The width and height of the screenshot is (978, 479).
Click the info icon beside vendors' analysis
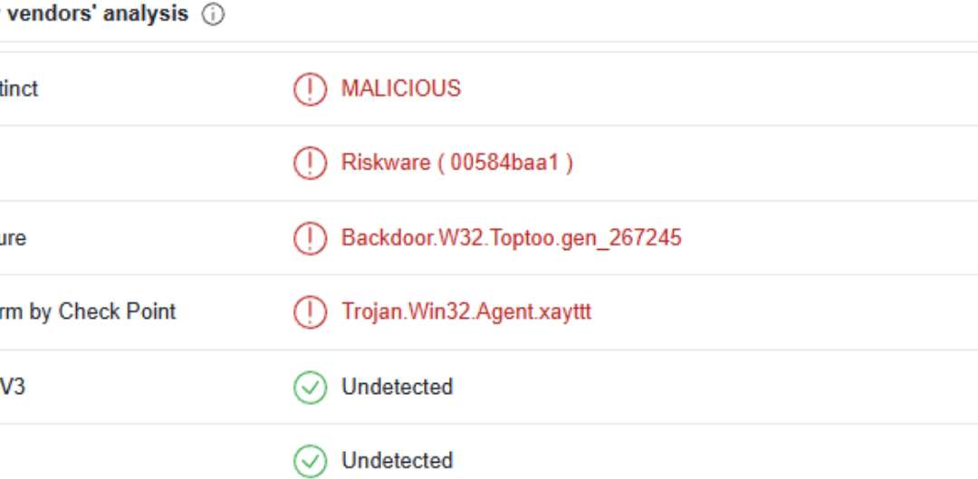pyautogui.click(x=213, y=15)
